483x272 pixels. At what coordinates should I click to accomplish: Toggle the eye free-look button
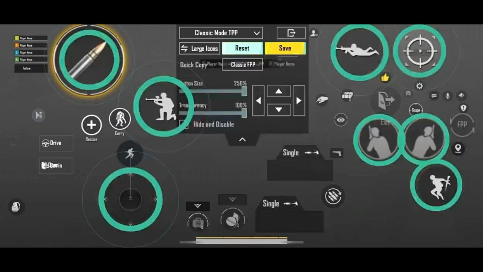341,120
